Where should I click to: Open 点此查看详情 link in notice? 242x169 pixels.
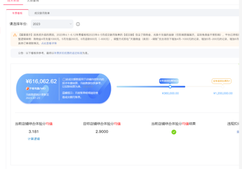[49, 43]
